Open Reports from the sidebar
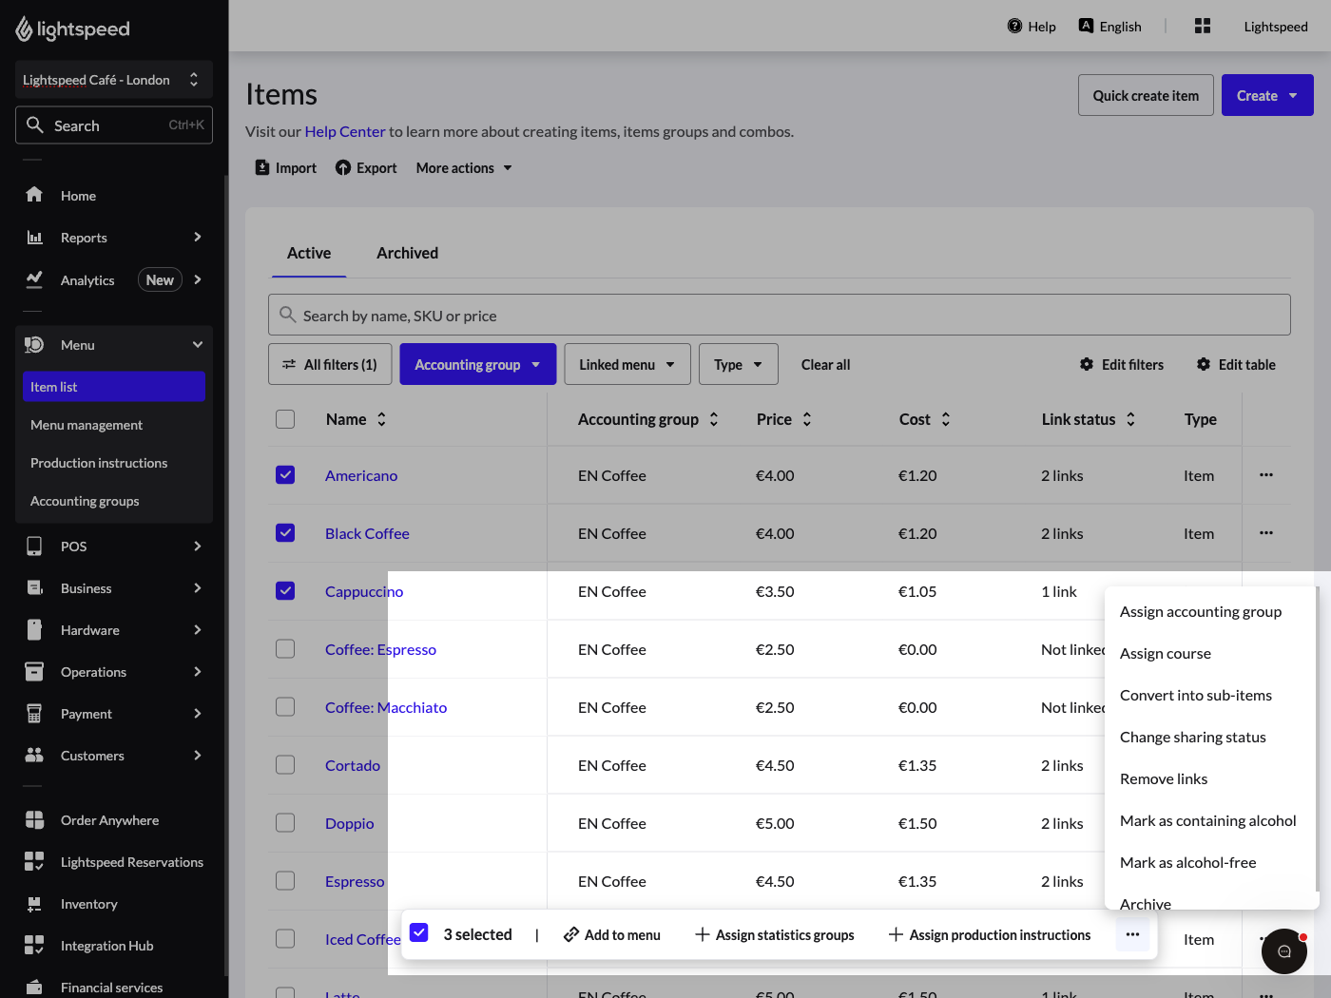This screenshot has height=998, width=1331. [84, 237]
